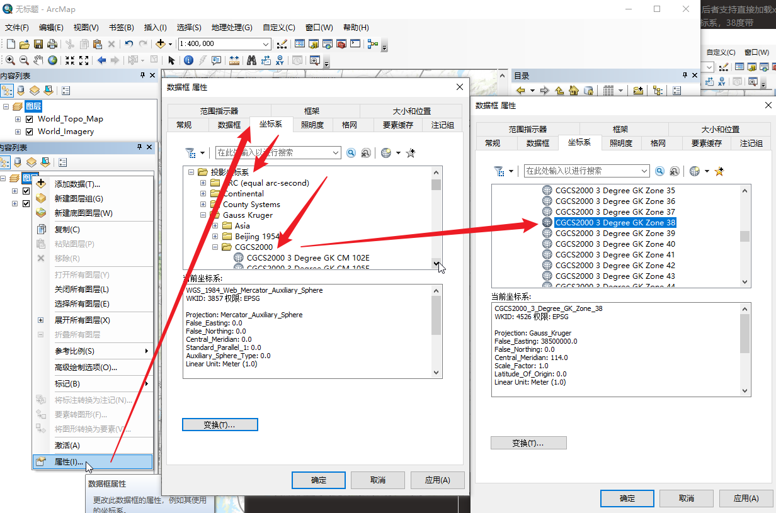This screenshot has height=513, width=776.
Task: Click Add To Favorites star in right dialog
Action: pyautogui.click(x=719, y=171)
